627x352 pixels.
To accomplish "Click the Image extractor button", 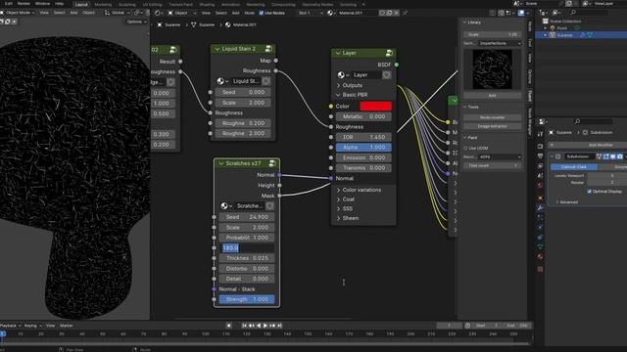I will click(x=492, y=126).
